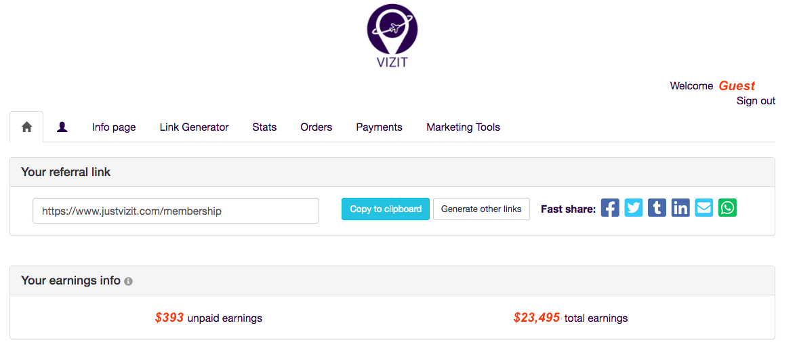Share referral link via email icon
The height and width of the screenshot is (357, 795).
pos(704,208)
